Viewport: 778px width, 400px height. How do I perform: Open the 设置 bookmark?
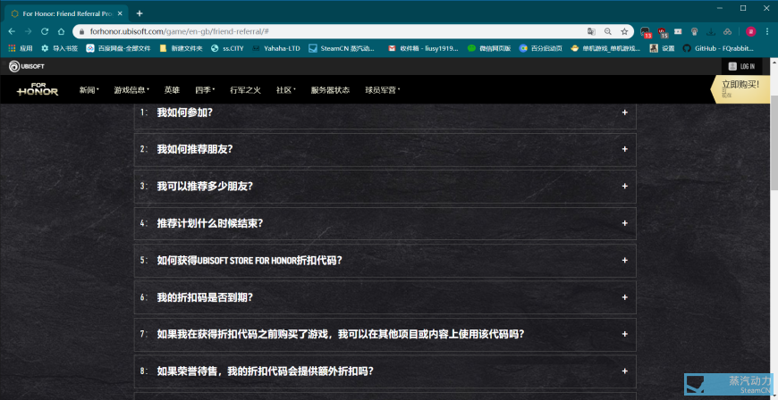[x=663, y=48]
